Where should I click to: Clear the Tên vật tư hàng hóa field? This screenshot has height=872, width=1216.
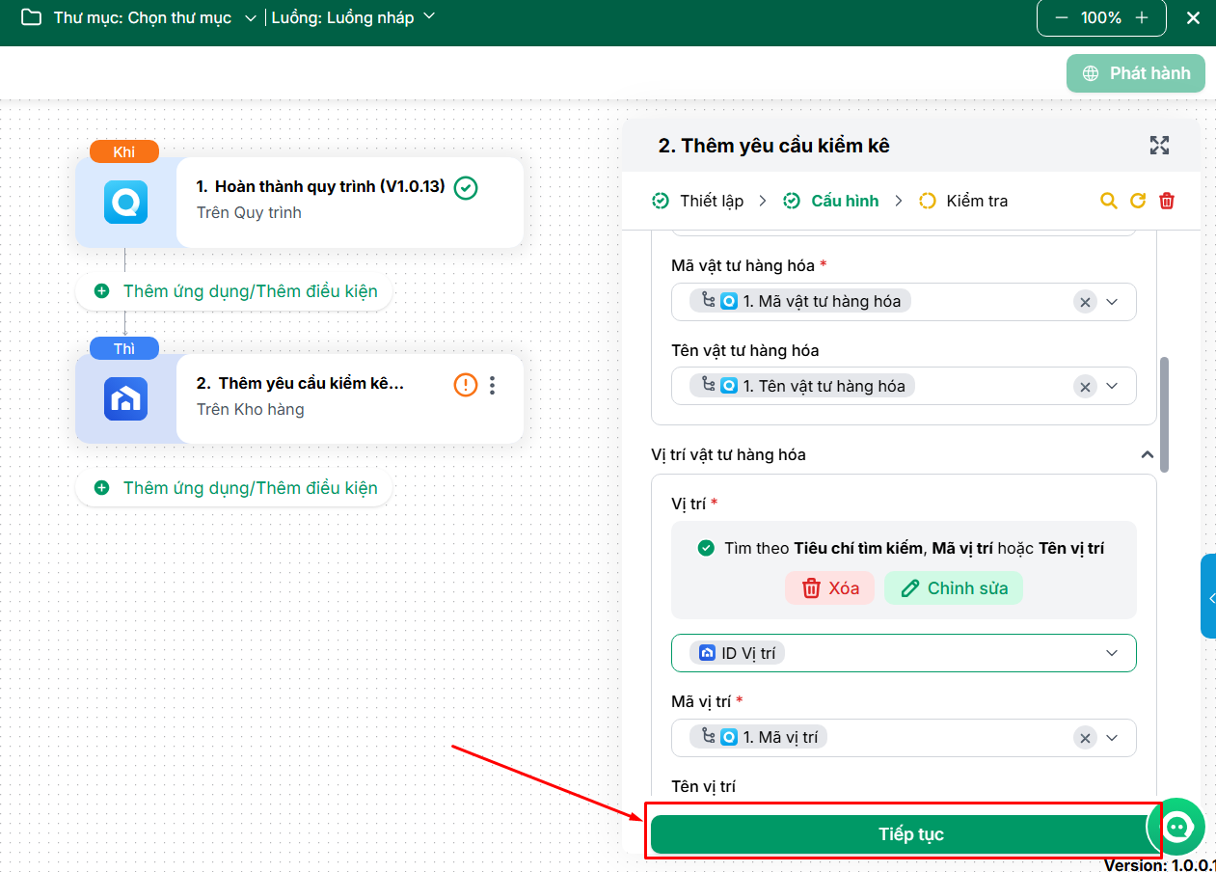pos(1085,387)
